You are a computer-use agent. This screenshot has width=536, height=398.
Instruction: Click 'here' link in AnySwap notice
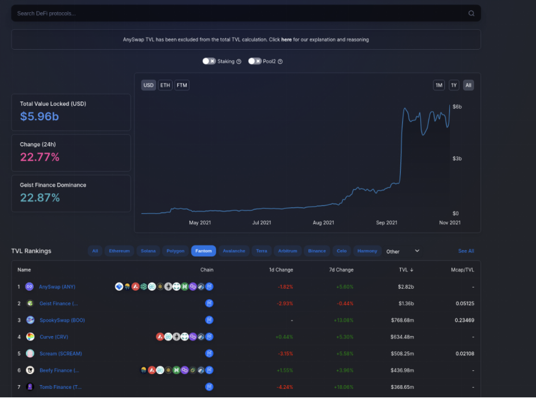[x=286, y=39]
